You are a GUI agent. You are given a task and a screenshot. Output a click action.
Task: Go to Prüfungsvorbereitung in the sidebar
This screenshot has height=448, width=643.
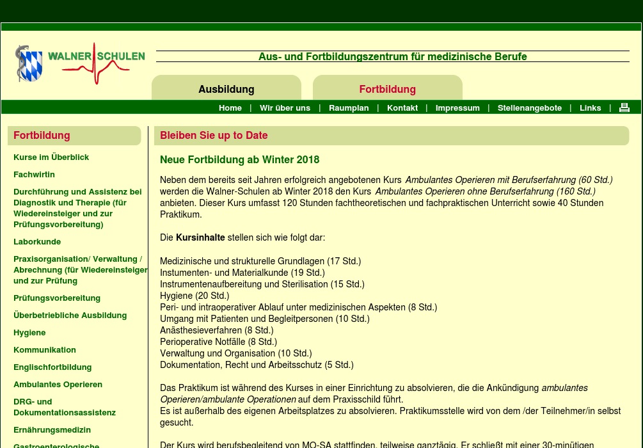(57, 298)
